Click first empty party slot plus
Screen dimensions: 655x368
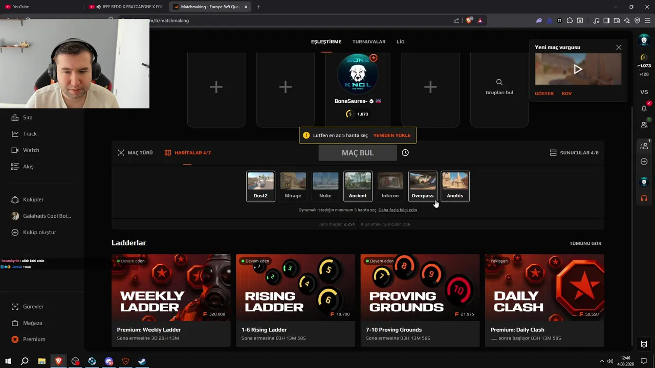216,87
